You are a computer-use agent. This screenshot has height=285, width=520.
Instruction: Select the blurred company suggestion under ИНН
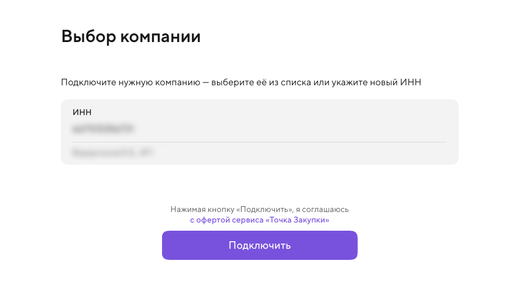(x=115, y=153)
